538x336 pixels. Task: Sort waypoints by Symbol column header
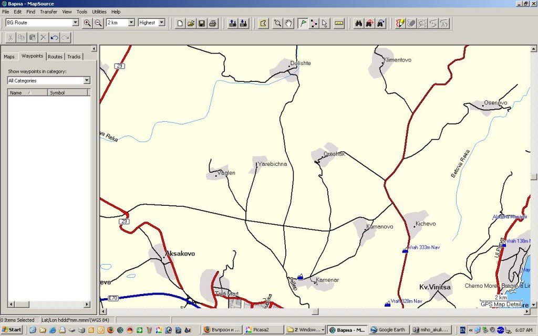68,92
